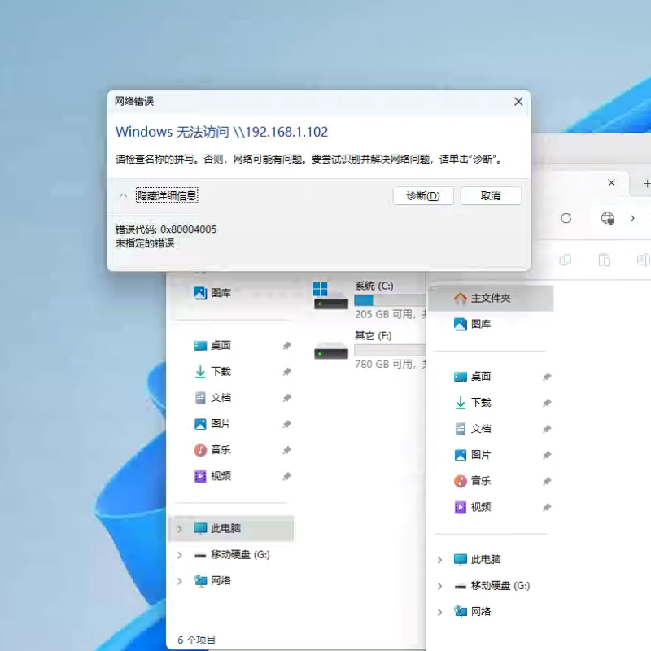Unpin 桌面 via pin icon, left window

287,345
